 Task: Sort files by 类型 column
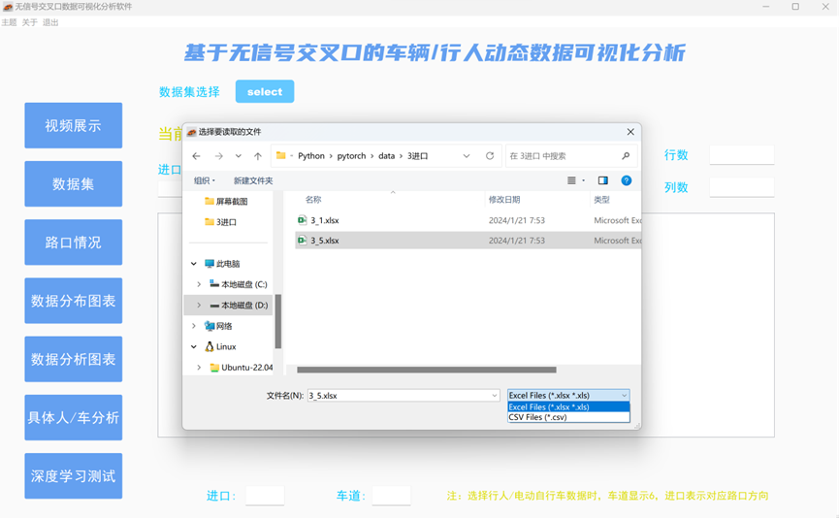pos(601,200)
